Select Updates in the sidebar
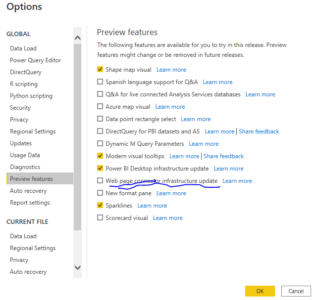Screen dimensions: 319x300 21,143
